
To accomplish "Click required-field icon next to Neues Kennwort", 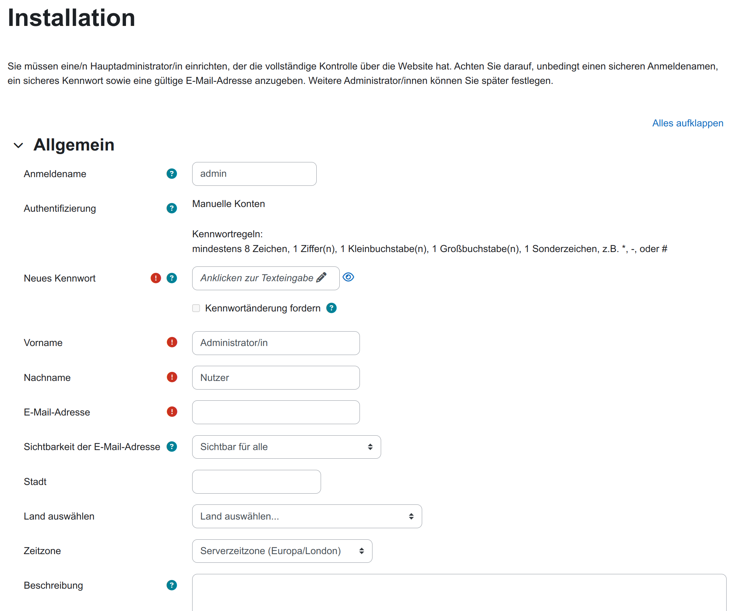I will coord(155,278).
